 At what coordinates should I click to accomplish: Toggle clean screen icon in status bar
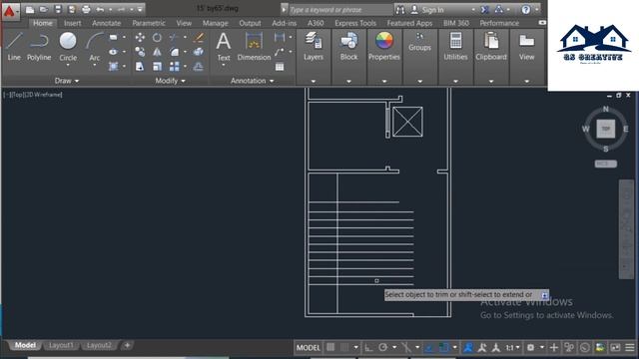click(615, 347)
